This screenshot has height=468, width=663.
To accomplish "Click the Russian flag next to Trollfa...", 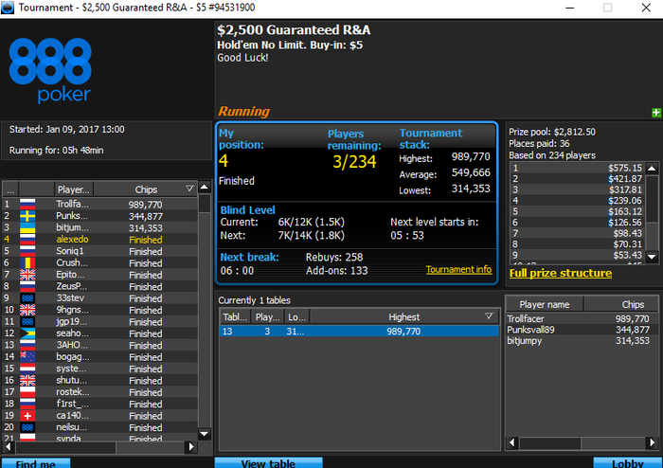I will [27, 205].
